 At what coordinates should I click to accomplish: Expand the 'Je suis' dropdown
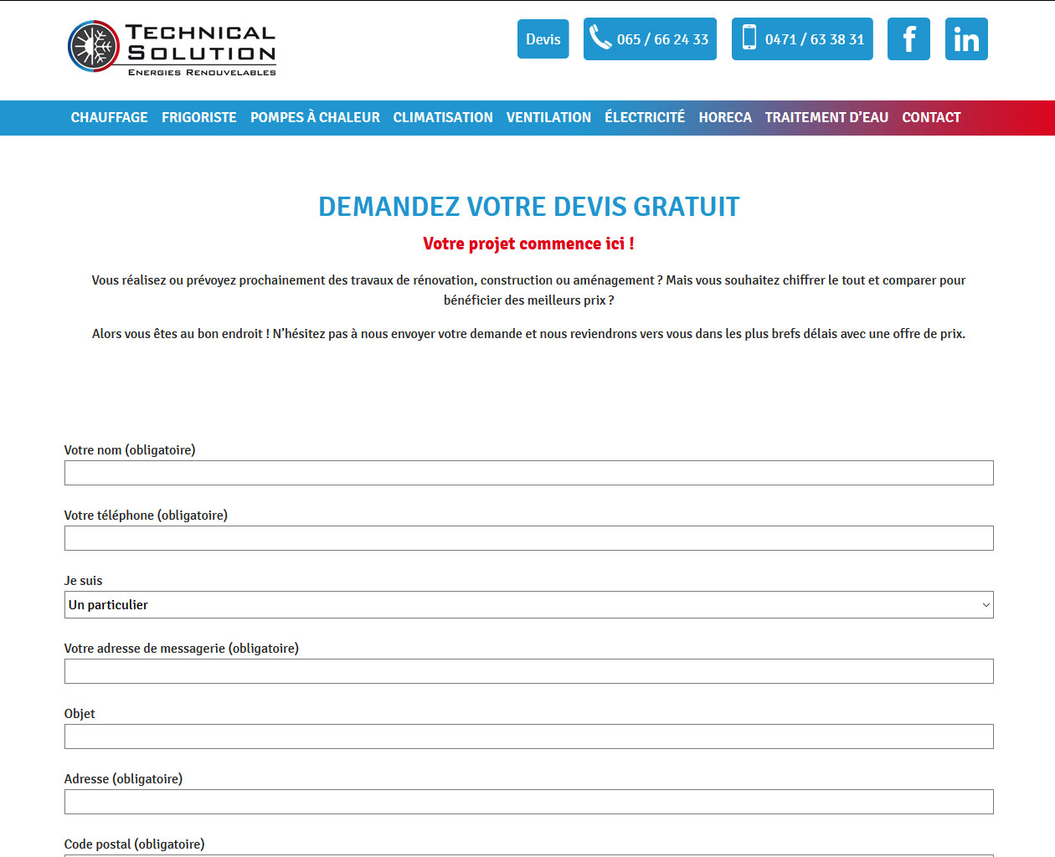click(x=529, y=605)
